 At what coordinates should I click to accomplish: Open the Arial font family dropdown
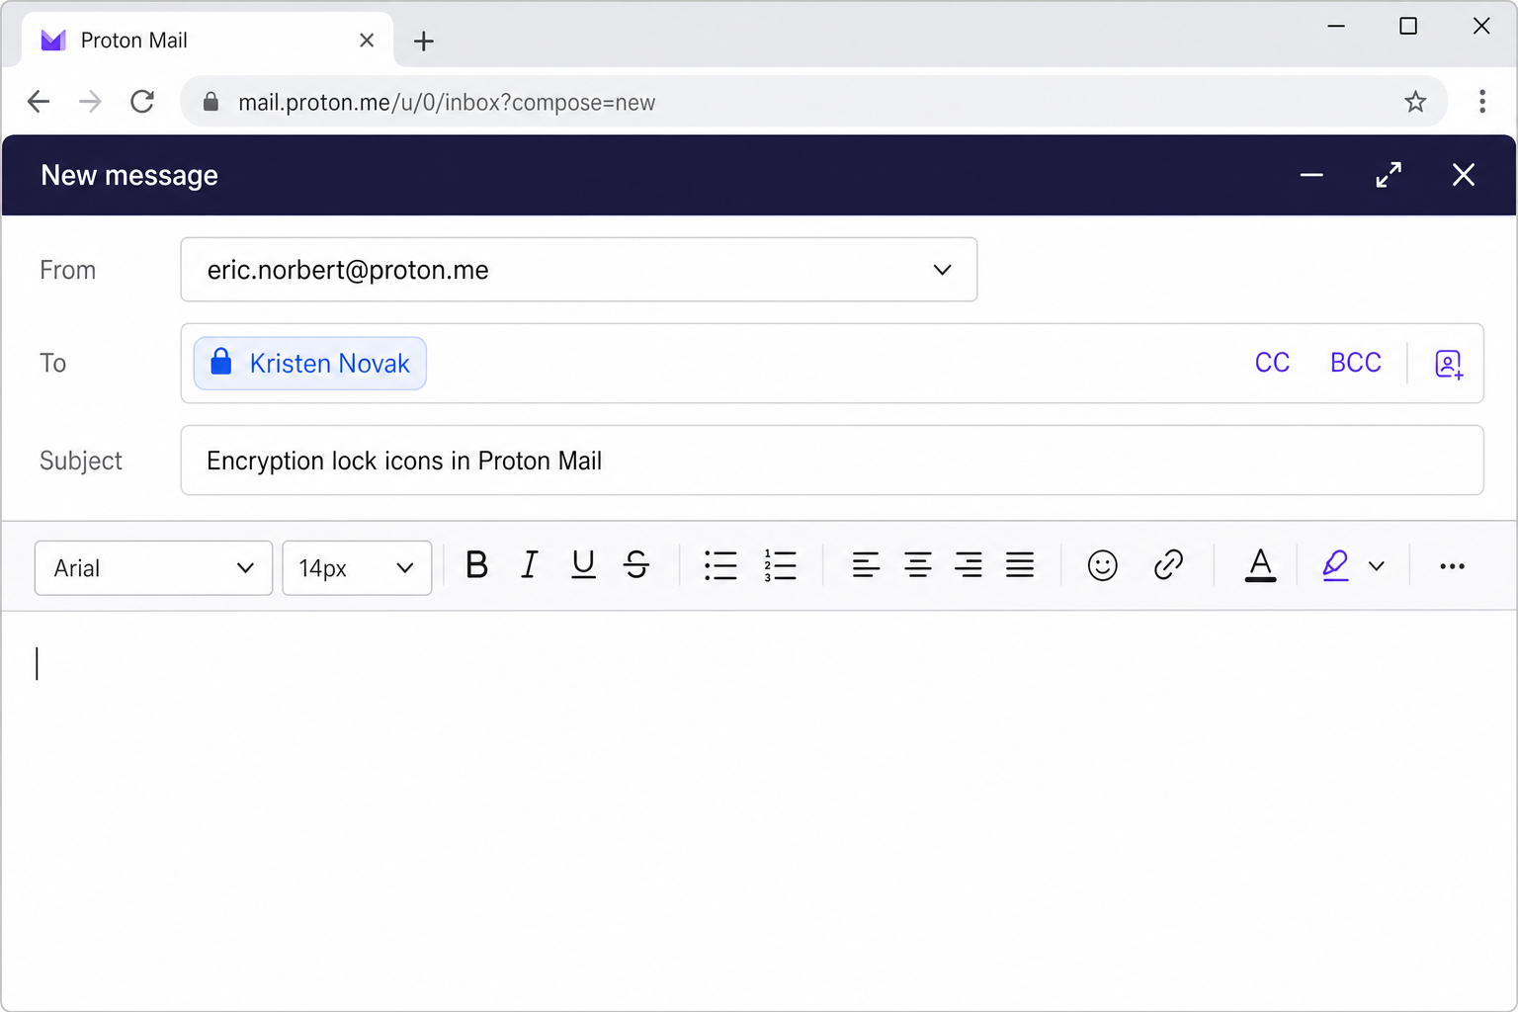(x=153, y=568)
